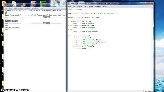Click the computerHand = "paper" line

click(84, 28)
